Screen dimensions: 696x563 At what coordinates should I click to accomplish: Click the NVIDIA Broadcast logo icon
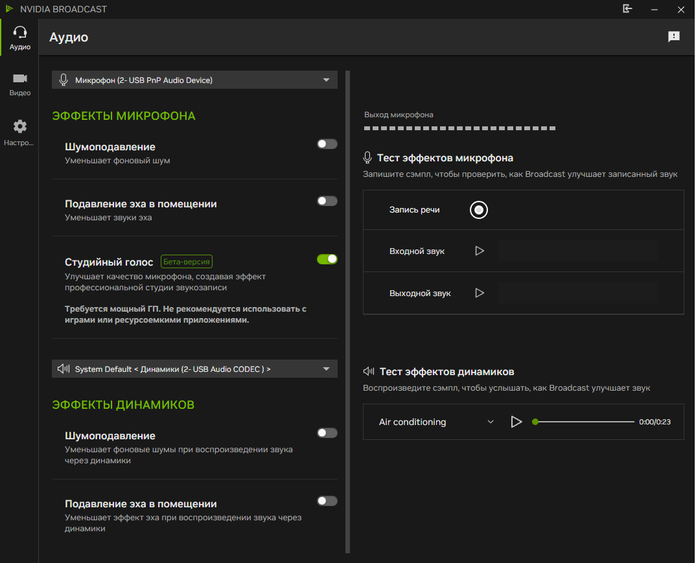[x=9, y=9]
